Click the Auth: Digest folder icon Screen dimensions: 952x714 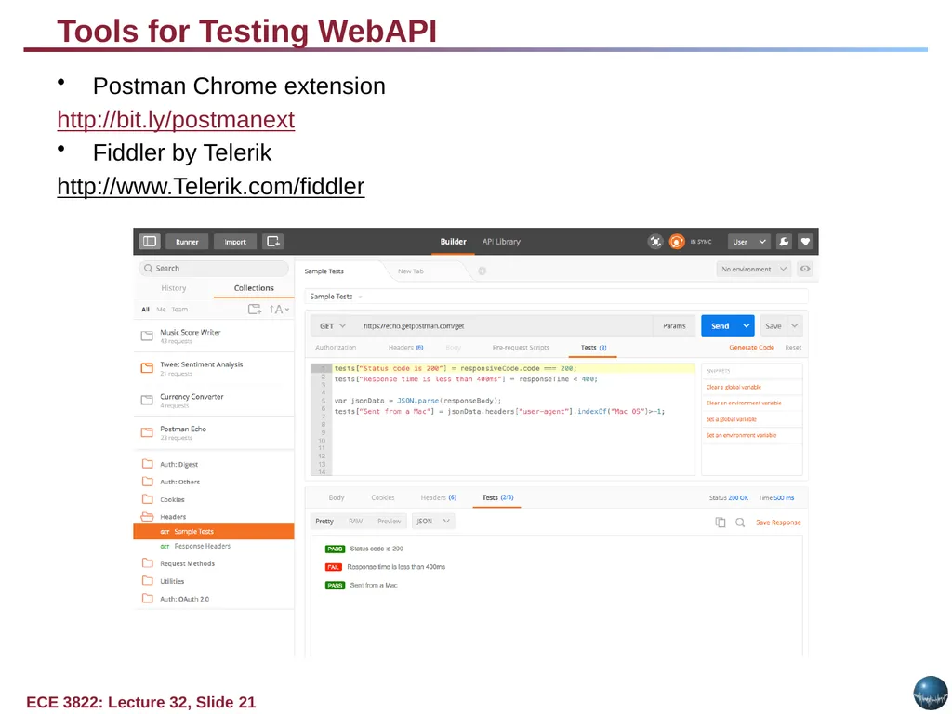pyautogui.click(x=147, y=464)
